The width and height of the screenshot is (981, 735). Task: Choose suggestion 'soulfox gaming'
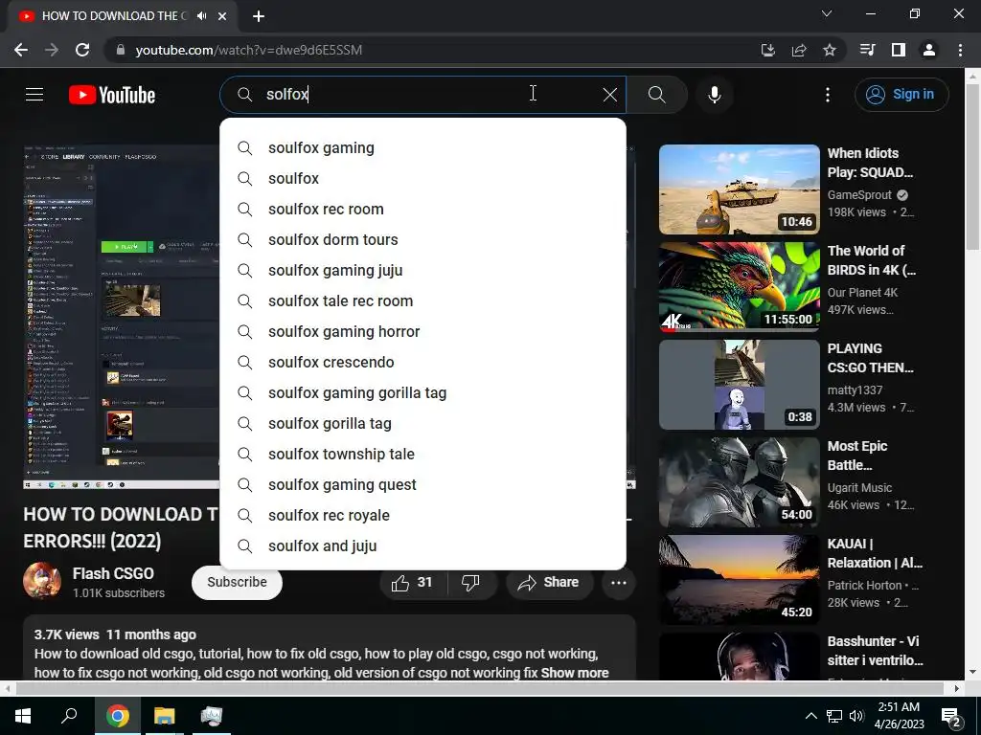click(x=422, y=148)
